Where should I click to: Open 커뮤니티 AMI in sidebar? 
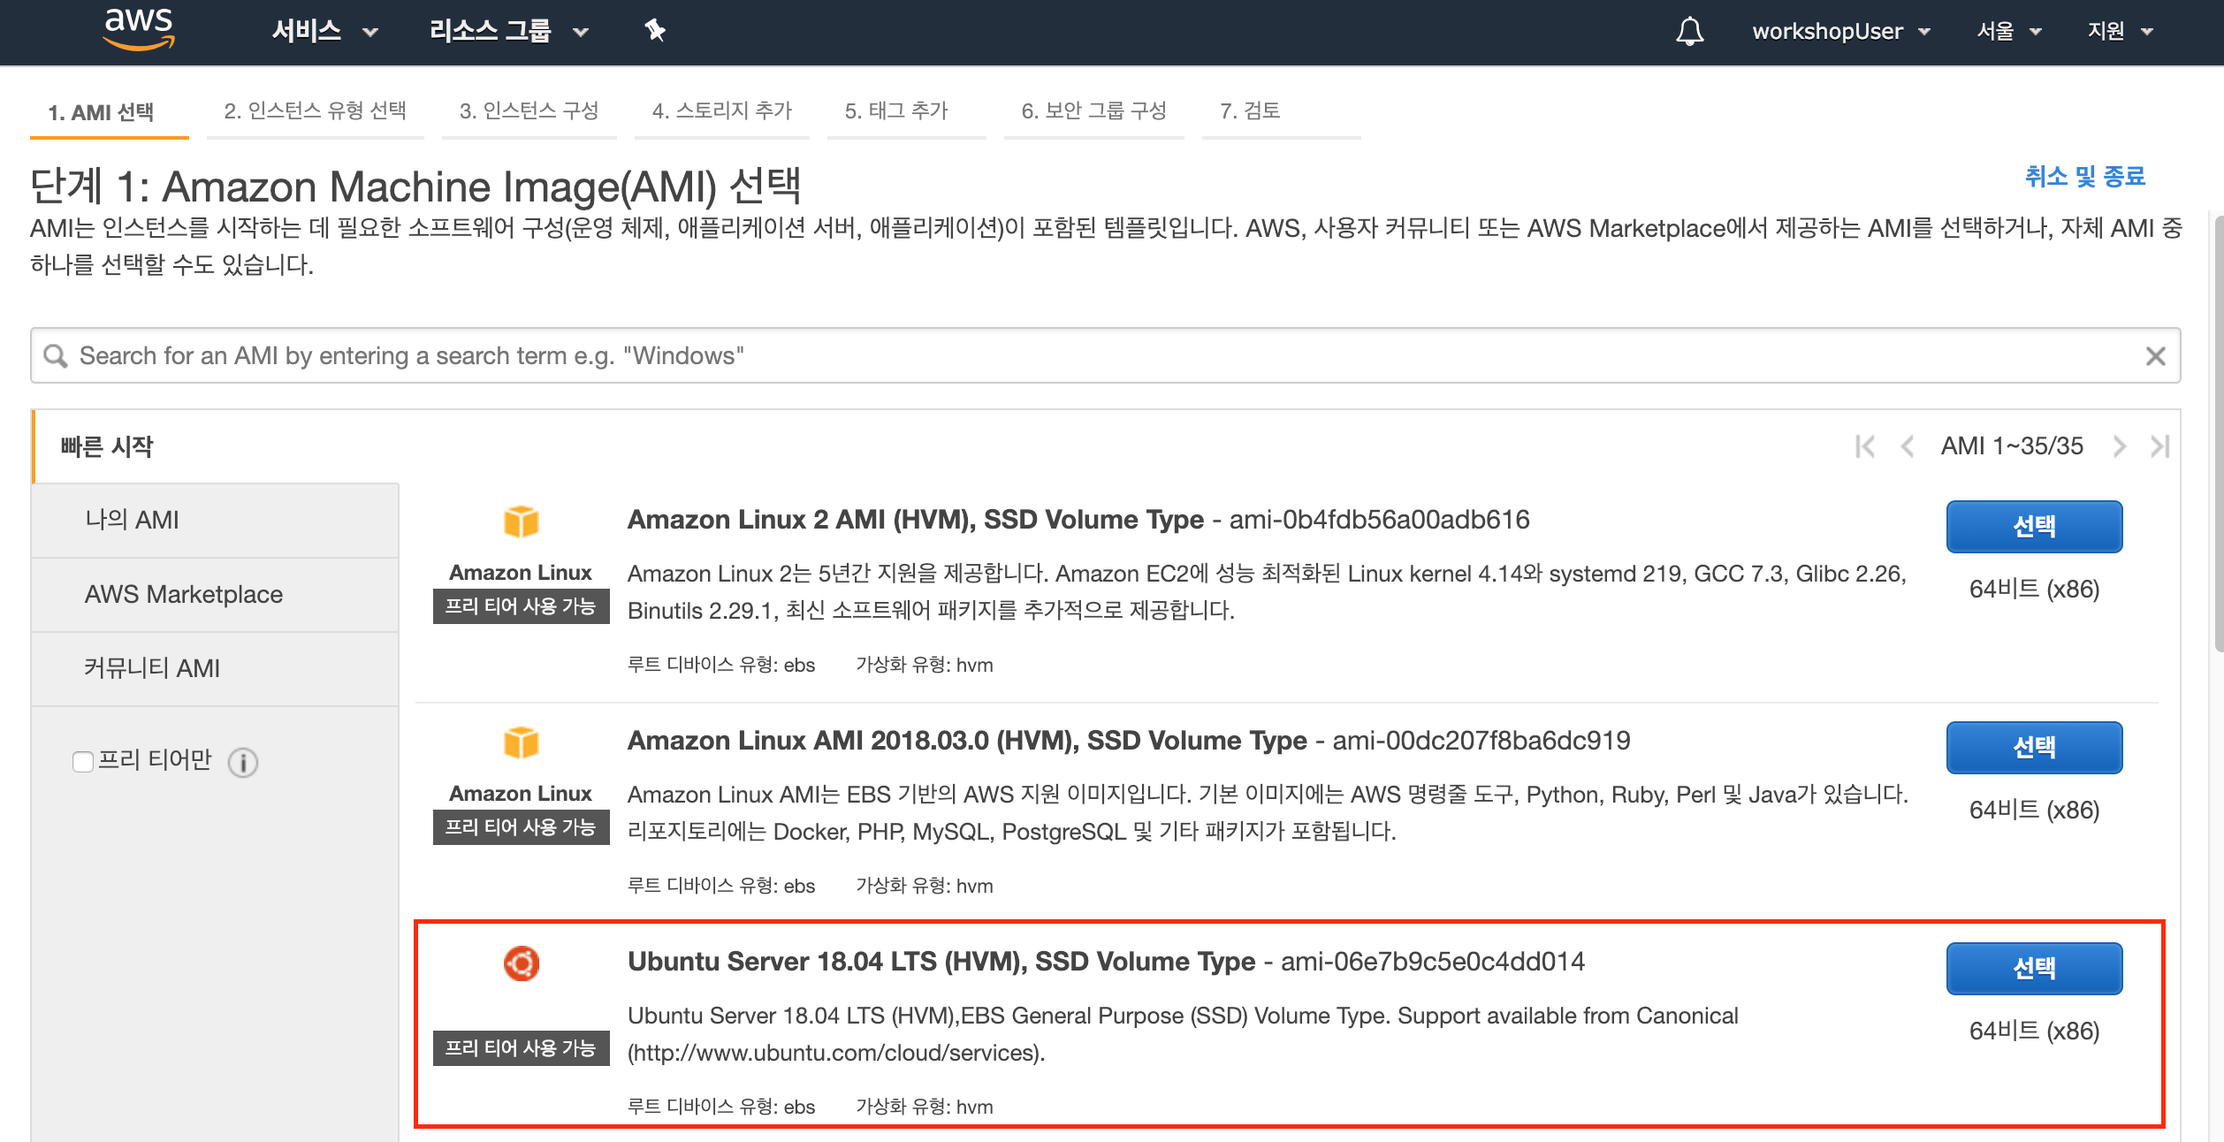(x=216, y=668)
